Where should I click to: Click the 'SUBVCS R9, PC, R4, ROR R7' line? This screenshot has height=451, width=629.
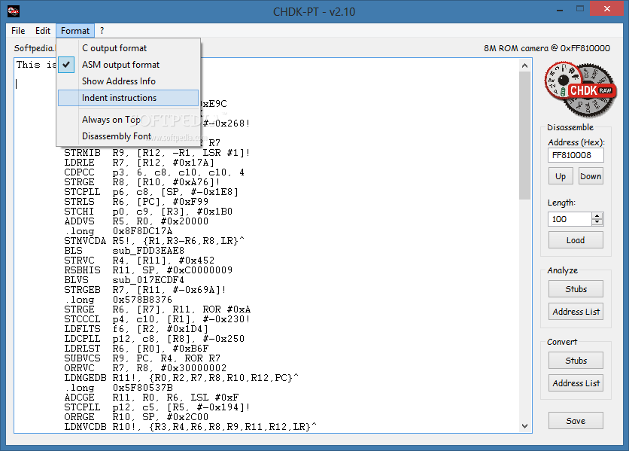pos(142,358)
